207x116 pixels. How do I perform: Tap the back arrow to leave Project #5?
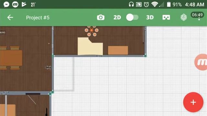click(x=10, y=17)
